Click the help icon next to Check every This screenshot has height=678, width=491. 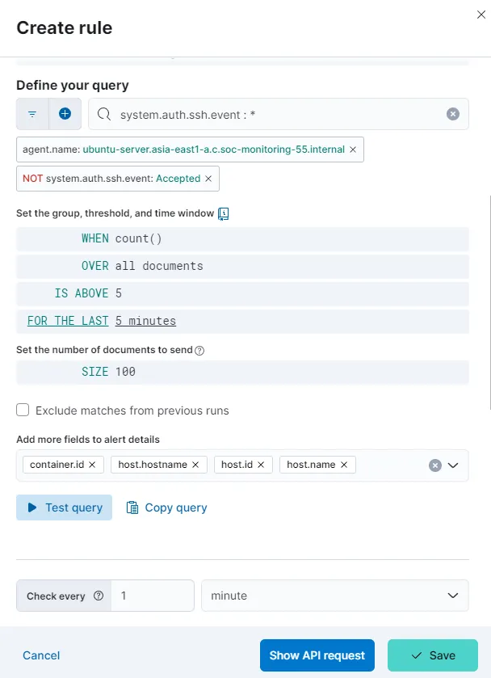97,596
